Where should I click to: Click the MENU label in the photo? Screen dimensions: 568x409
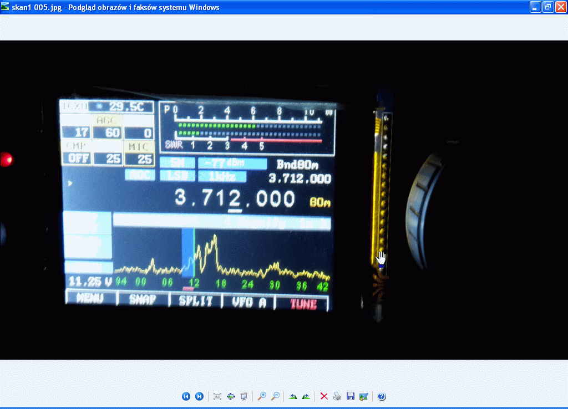[x=90, y=299]
